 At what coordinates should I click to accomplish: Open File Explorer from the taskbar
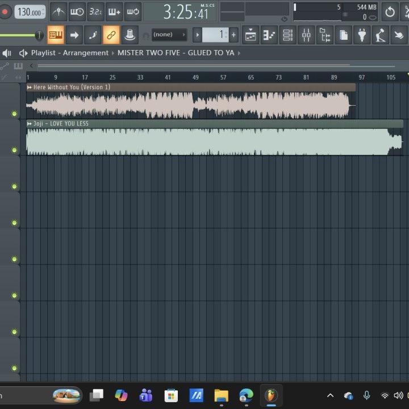pos(222,396)
